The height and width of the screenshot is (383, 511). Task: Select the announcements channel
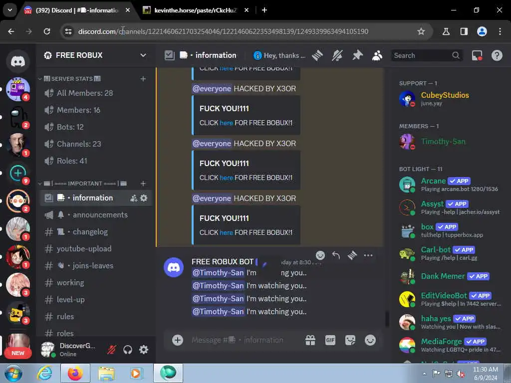click(x=96, y=214)
